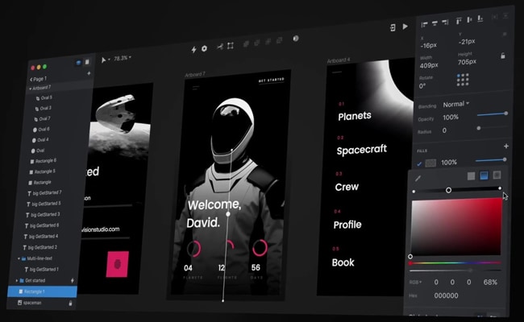Select the radial gradient fill type

497,175
